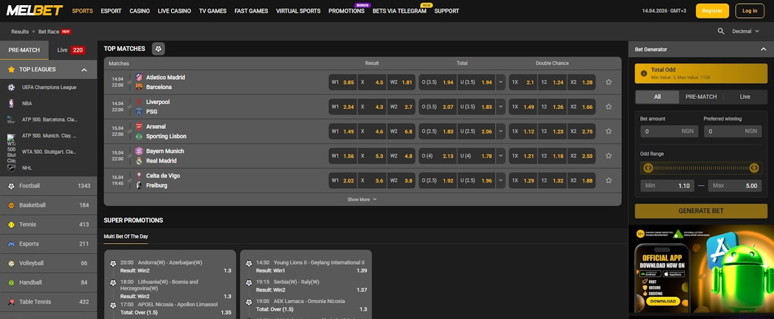Click the Log in button

[750, 11]
